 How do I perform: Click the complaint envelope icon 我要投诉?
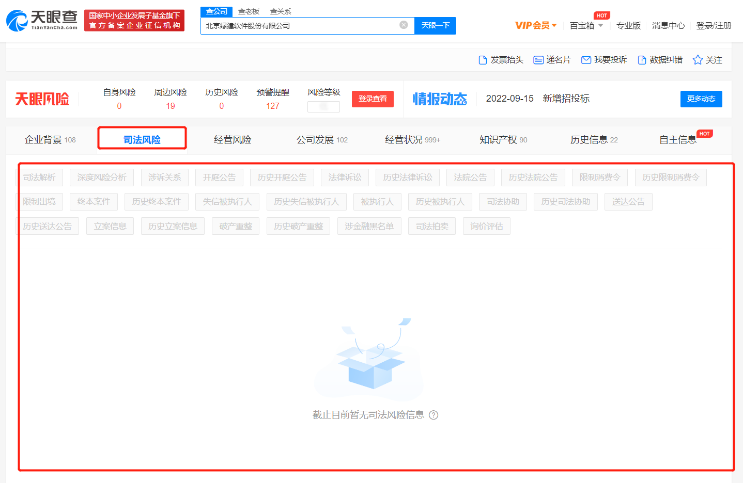point(586,60)
